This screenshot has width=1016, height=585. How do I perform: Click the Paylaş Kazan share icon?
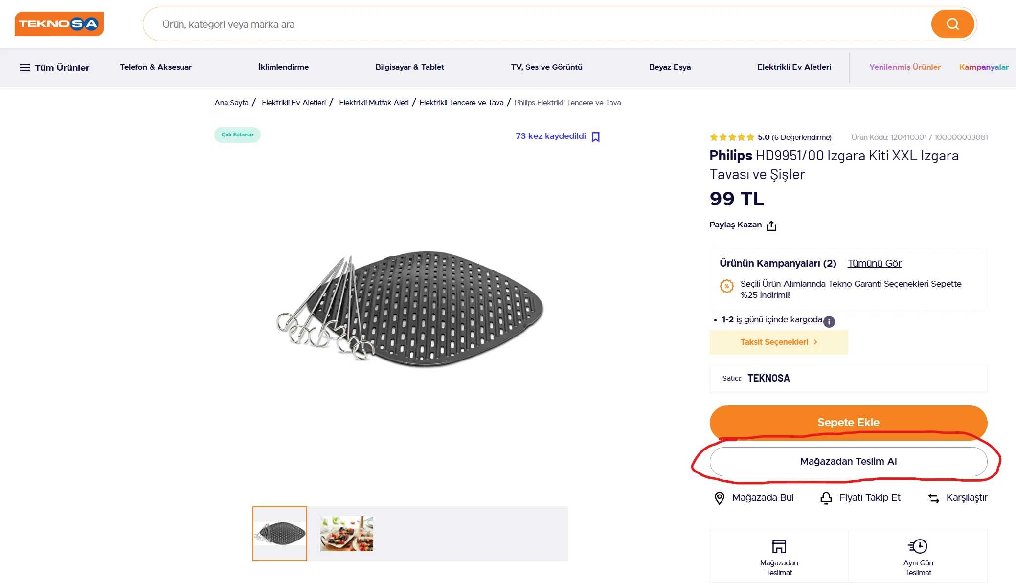[771, 225]
